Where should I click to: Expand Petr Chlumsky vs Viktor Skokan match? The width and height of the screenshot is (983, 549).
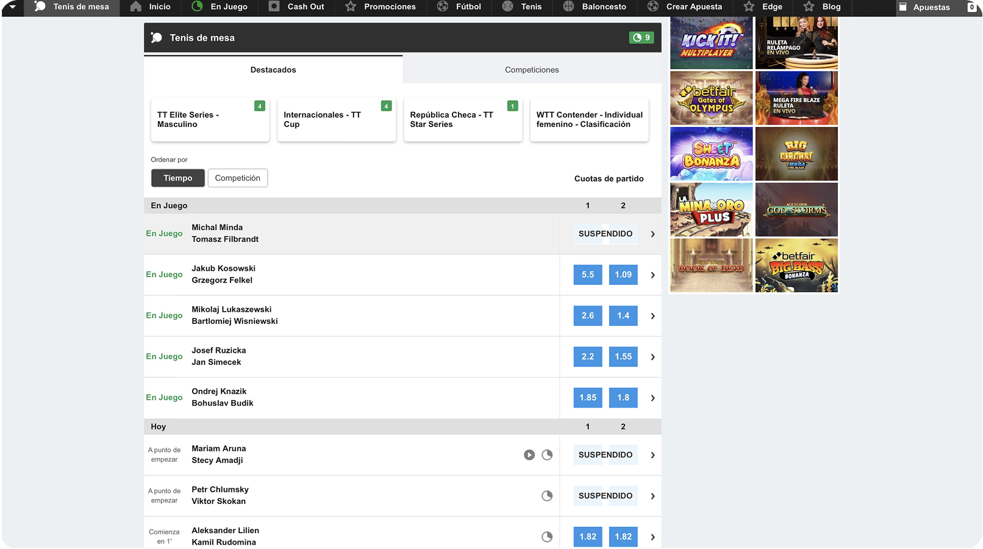click(x=652, y=496)
